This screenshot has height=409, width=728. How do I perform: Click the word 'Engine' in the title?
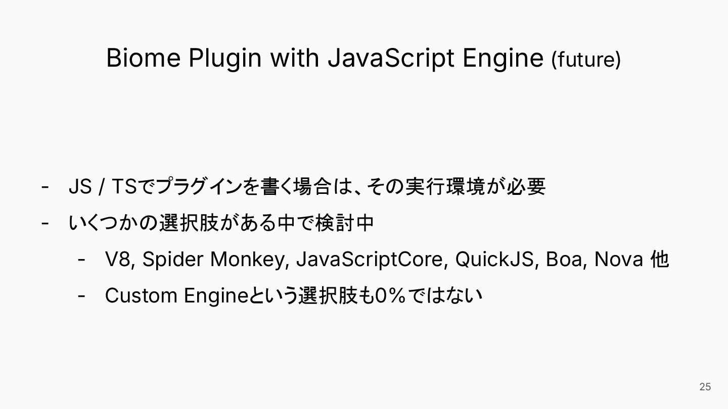tap(503, 59)
